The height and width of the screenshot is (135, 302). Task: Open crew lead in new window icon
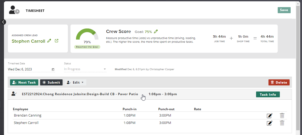tap(56, 41)
